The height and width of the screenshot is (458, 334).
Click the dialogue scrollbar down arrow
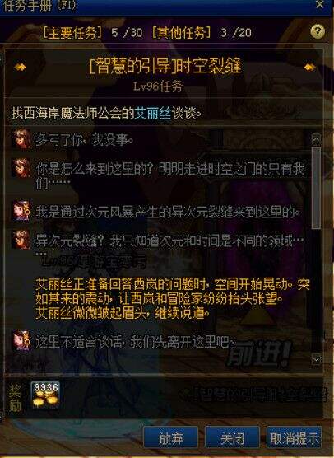(x=316, y=359)
